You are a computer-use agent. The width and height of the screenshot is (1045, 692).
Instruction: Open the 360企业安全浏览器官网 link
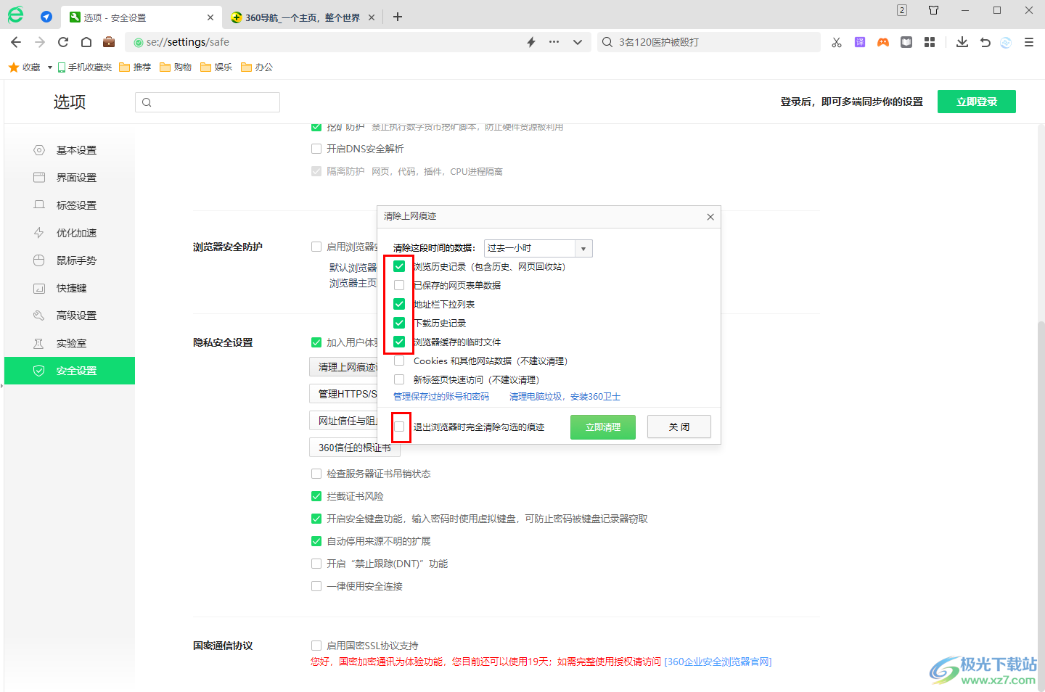(718, 662)
